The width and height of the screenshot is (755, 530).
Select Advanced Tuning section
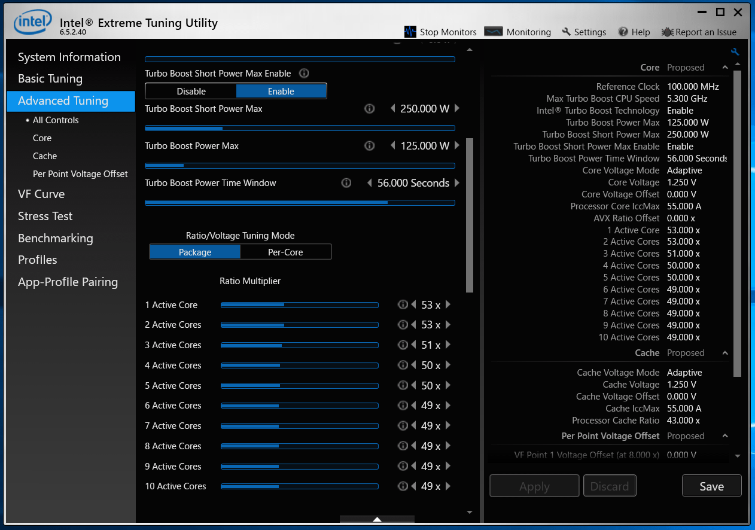(x=71, y=101)
